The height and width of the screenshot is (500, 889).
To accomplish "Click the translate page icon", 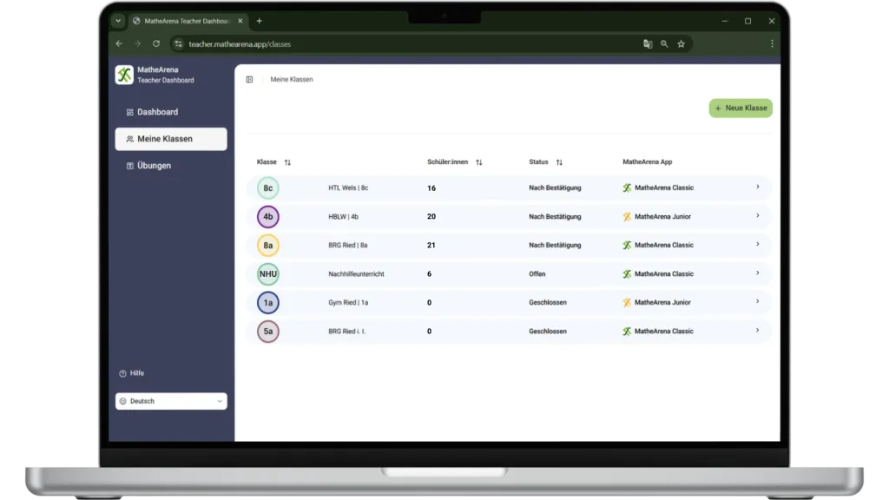I will coord(648,44).
